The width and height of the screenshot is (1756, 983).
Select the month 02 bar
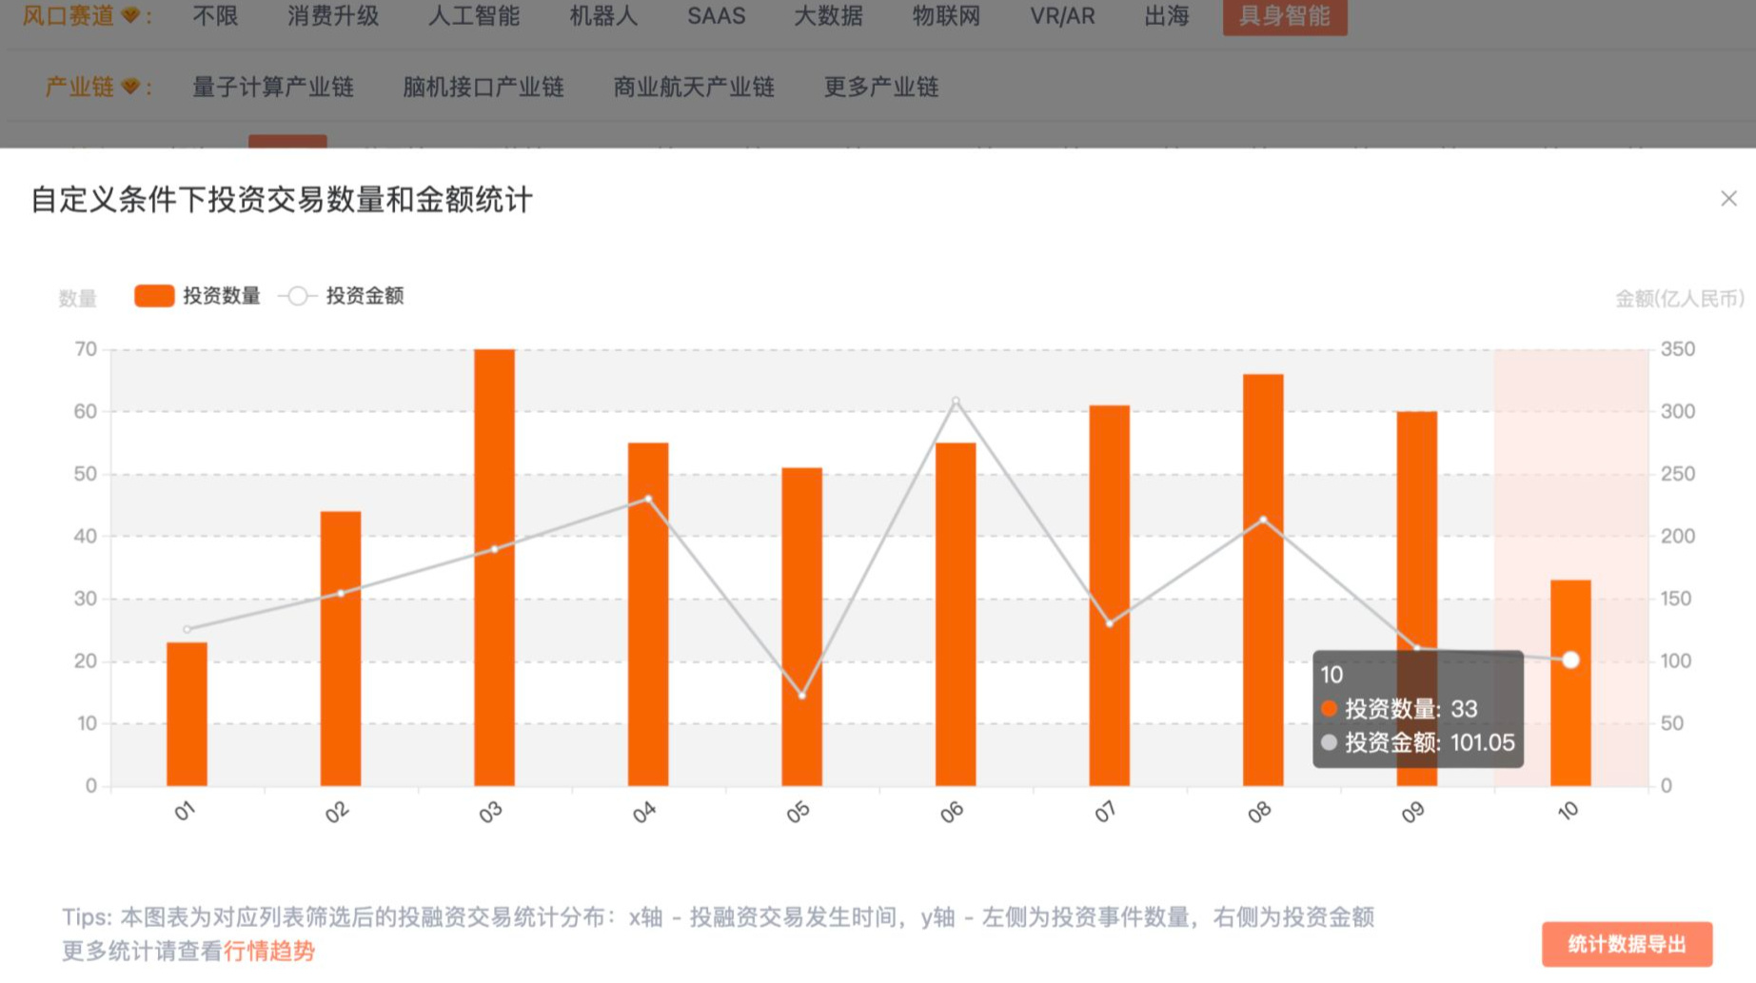point(341,649)
